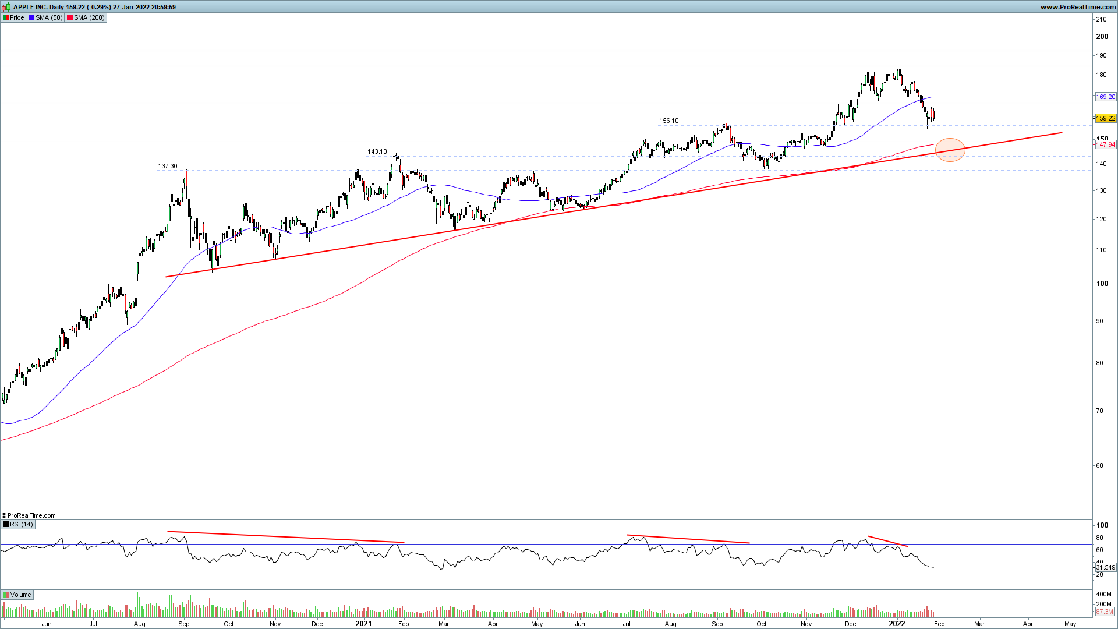Click the Price legend button

13,17
